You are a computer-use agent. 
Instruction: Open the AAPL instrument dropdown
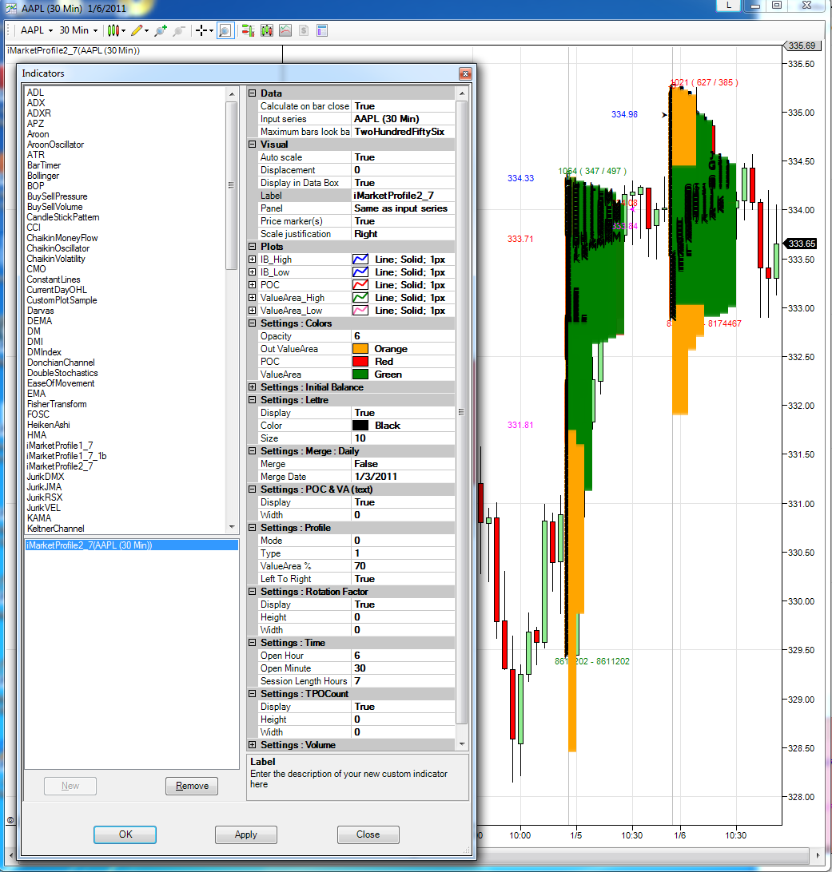37,30
